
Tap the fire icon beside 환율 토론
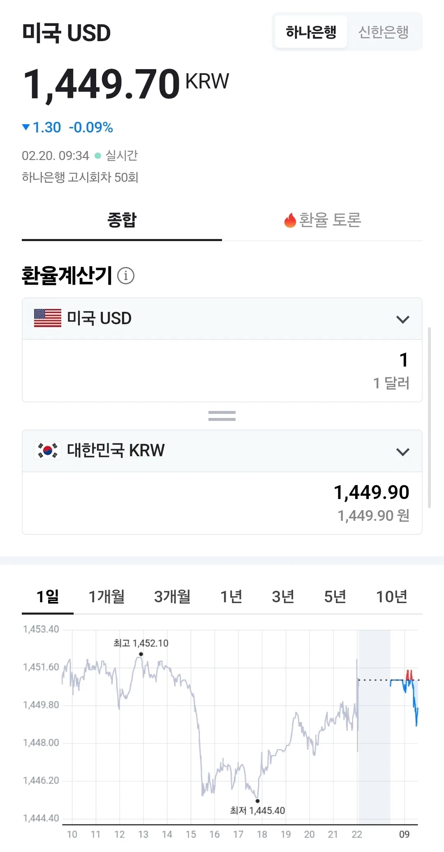point(290,220)
